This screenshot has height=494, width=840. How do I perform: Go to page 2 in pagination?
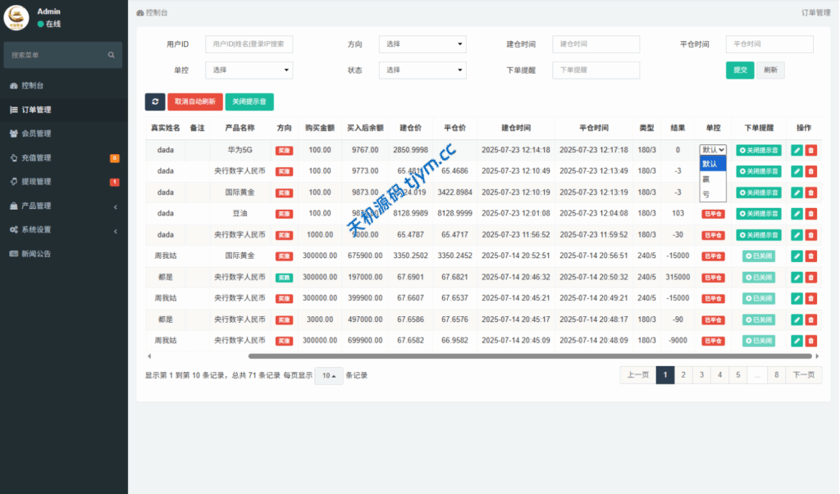[682, 375]
